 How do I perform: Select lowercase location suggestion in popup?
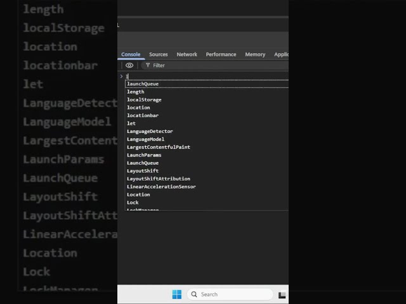pos(207,108)
